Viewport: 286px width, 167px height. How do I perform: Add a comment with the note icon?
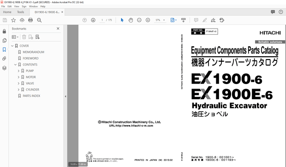coord(196,20)
